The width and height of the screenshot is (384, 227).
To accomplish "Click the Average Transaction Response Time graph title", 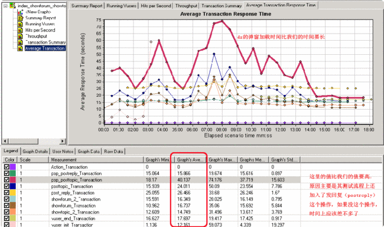I will click(226, 14).
